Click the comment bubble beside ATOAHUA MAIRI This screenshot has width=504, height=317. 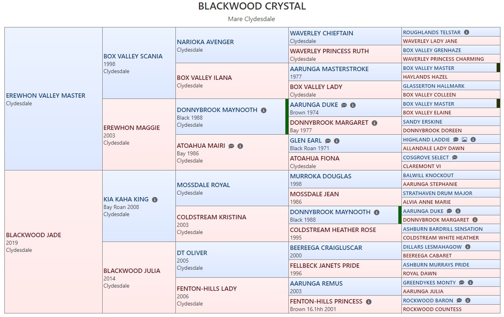click(232, 146)
